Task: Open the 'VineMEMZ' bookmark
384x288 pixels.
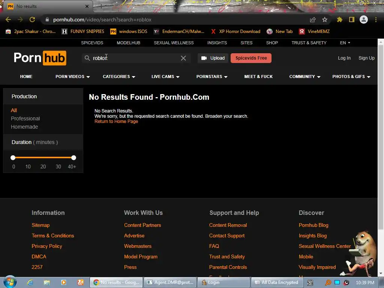Action: pos(314,31)
